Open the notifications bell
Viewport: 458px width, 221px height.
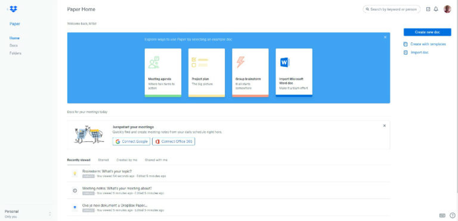(x=436, y=9)
